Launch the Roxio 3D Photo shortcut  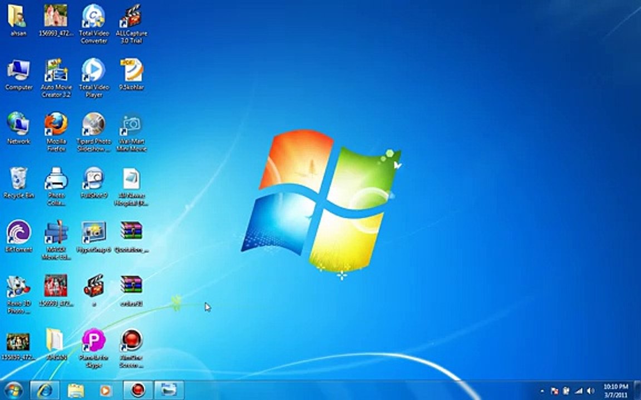18,294
